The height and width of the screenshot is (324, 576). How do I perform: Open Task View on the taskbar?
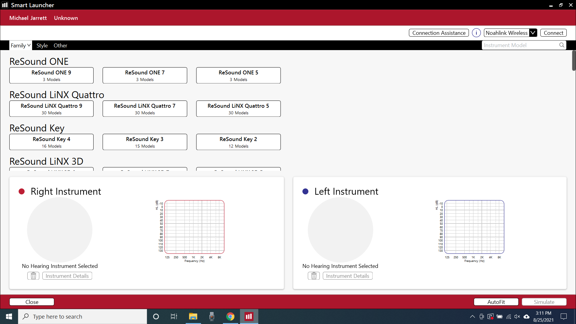[174, 316]
